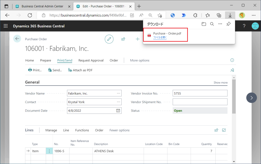
Task: Open Functions menu in Lines
Action: click(82, 130)
